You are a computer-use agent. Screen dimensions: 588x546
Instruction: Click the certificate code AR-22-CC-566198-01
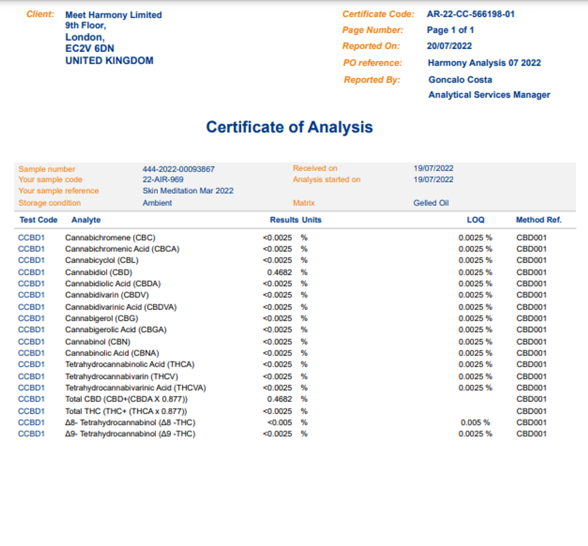470,14
